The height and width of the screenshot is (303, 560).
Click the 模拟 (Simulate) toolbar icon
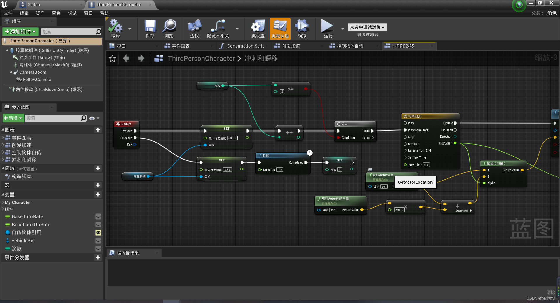click(x=302, y=26)
